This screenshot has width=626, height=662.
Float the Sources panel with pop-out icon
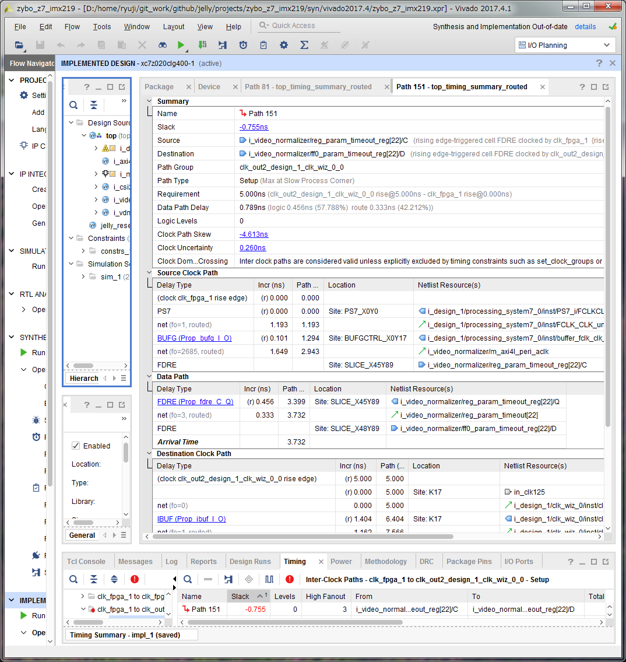point(122,86)
